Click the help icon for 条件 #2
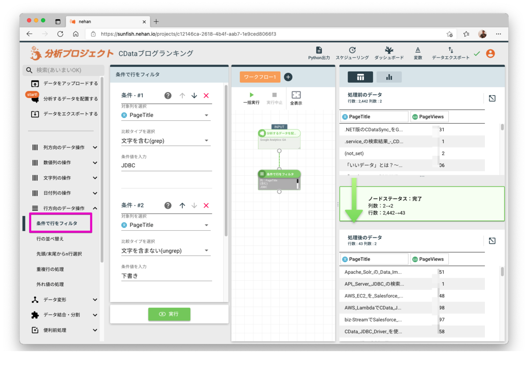 coord(168,205)
